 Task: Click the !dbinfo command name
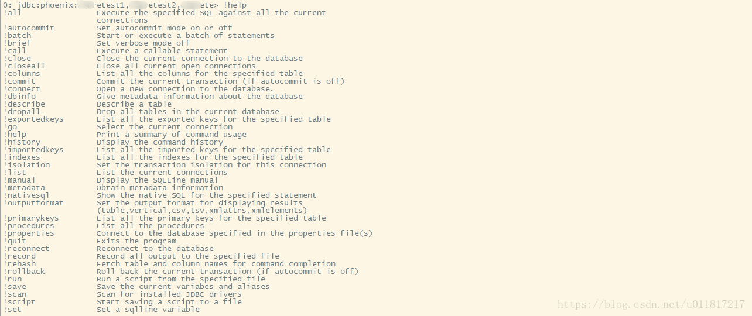(19, 96)
